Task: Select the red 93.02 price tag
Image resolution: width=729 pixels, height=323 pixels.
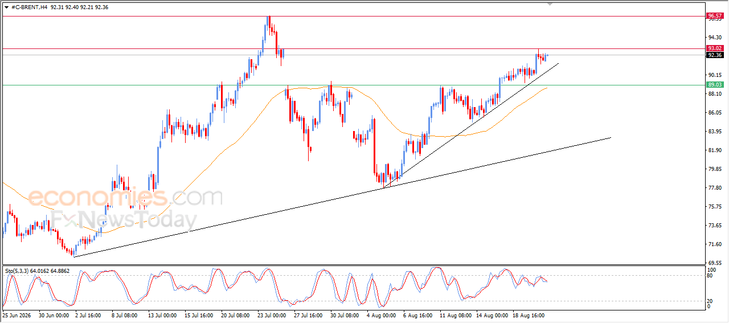Action: pos(715,48)
